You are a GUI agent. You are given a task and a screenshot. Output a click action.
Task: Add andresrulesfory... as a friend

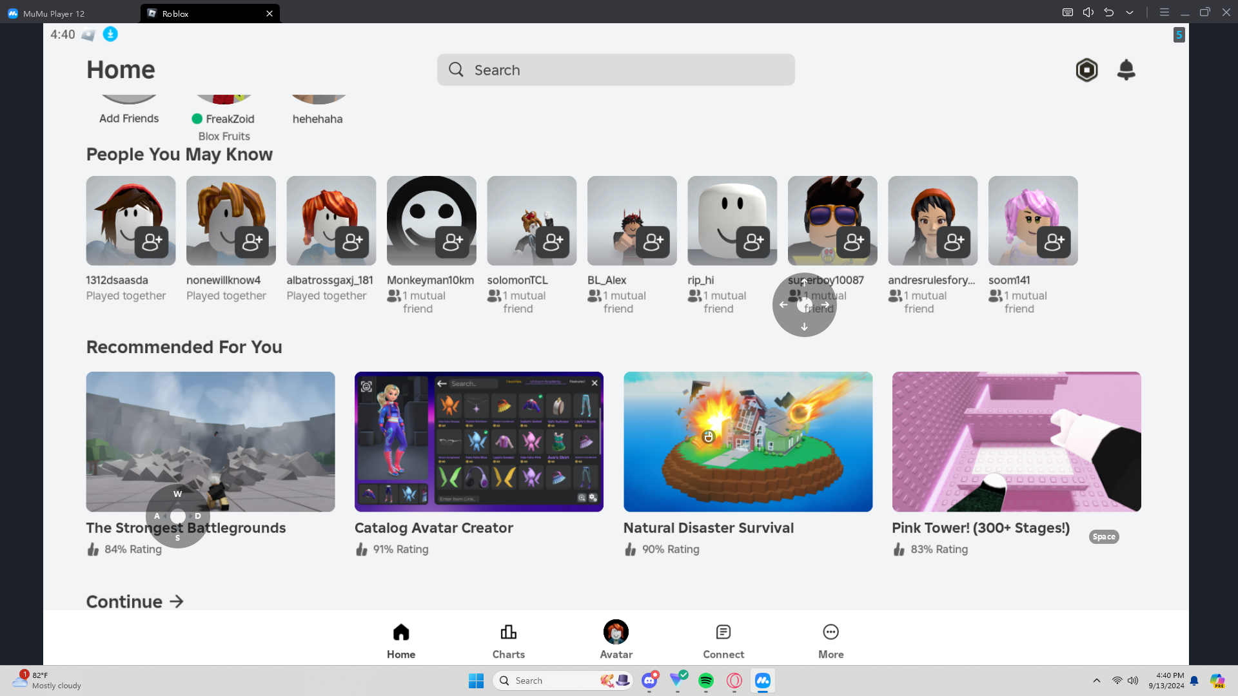[x=954, y=242]
